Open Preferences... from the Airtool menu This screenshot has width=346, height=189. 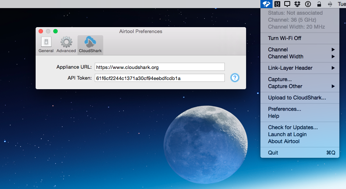pyautogui.click(x=300, y=109)
